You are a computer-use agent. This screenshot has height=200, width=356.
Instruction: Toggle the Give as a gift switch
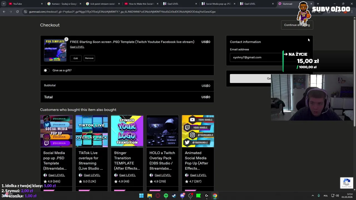pyautogui.click(x=46, y=70)
